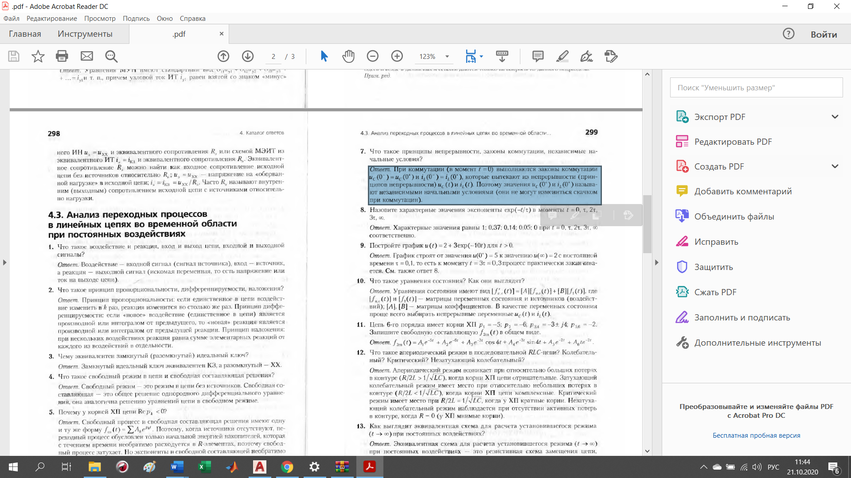Click the scrollbar down arrow

click(647, 451)
